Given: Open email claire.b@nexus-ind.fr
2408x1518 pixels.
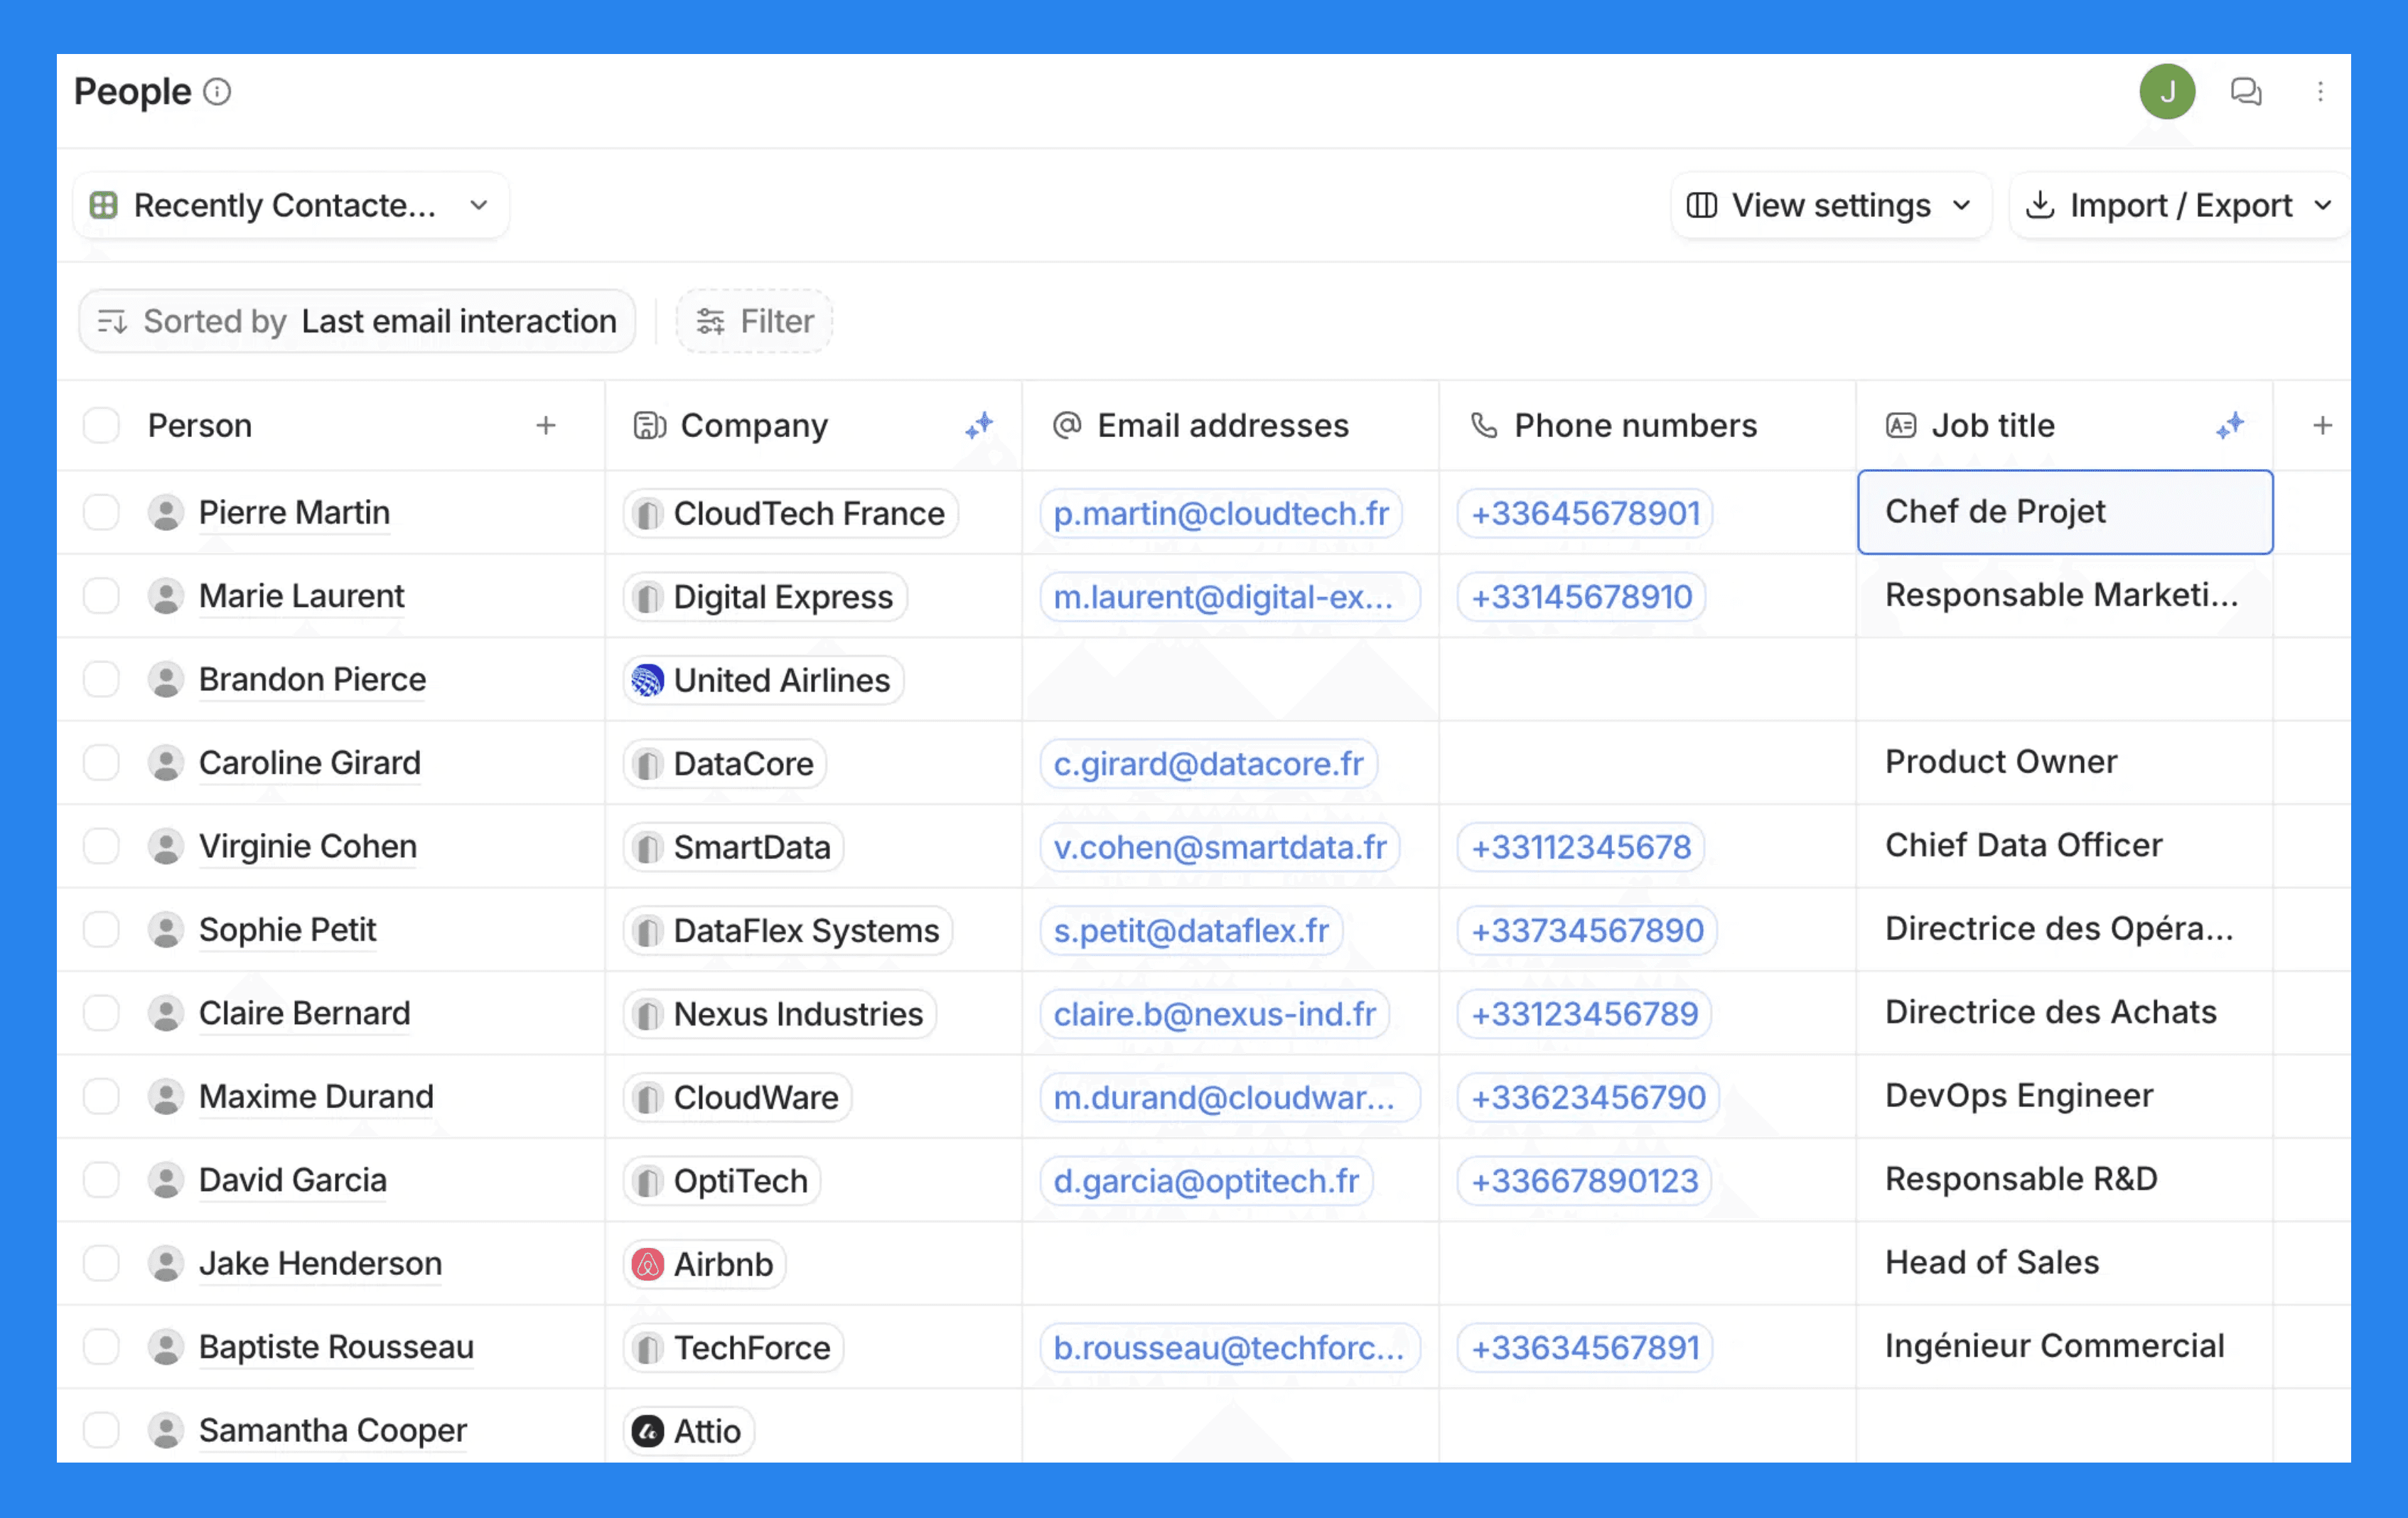Looking at the screenshot, I should click(1215, 1015).
